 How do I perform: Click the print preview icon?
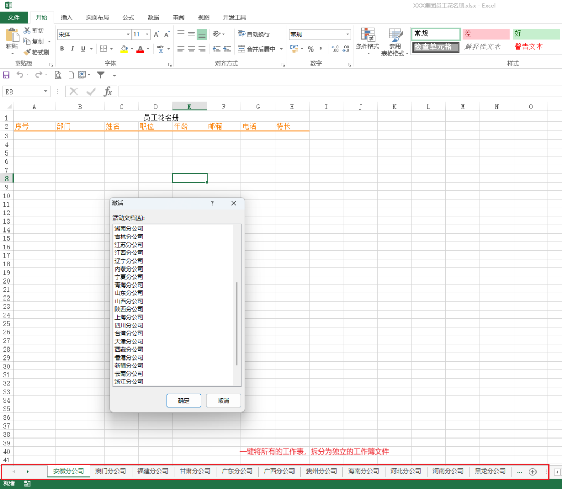[x=58, y=75]
